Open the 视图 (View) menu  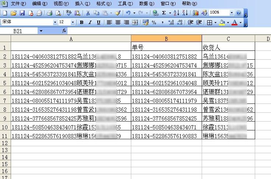pyautogui.click(x=61, y=3)
